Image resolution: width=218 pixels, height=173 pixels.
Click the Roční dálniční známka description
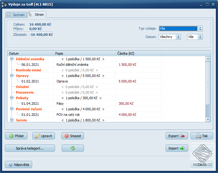point(72,65)
